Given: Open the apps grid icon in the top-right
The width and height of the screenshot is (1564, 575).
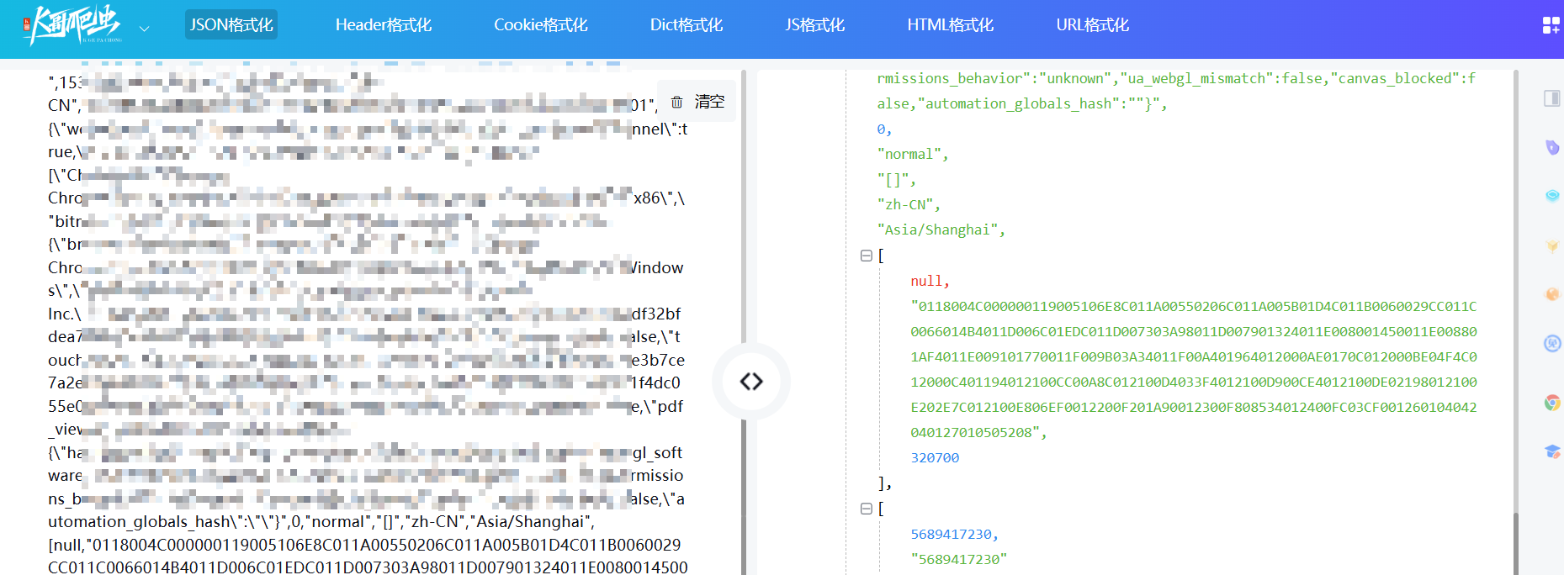Looking at the screenshot, I should pos(1551,25).
